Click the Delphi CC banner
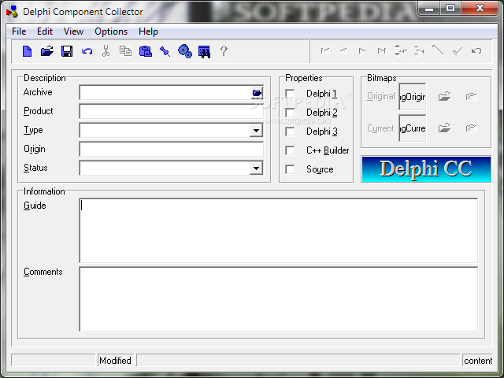The width and height of the screenshot is (504, 378). (426, 169)
